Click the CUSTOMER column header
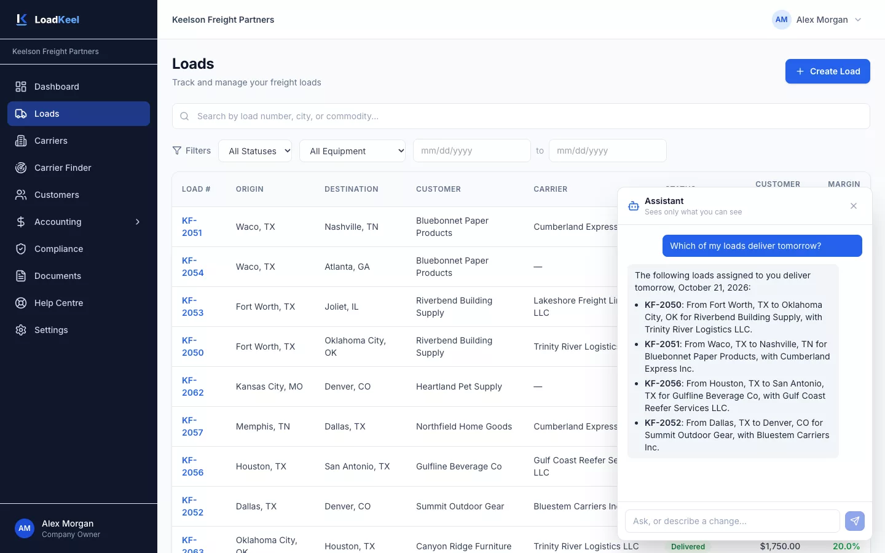The height and width of the screenshot is (553, 885). pos(438,189)
